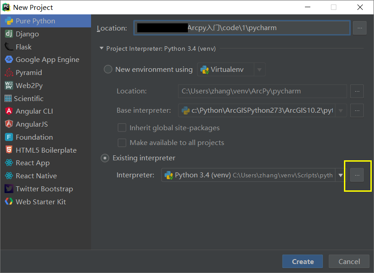Pick Twitter Bootstrap project type
This screenshot has height=273, width=374.
pyautogui.click(x=46, y=189)
